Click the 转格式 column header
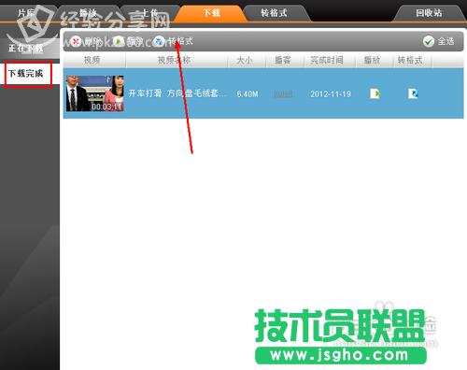467x370 pixels. pos(410,60)
